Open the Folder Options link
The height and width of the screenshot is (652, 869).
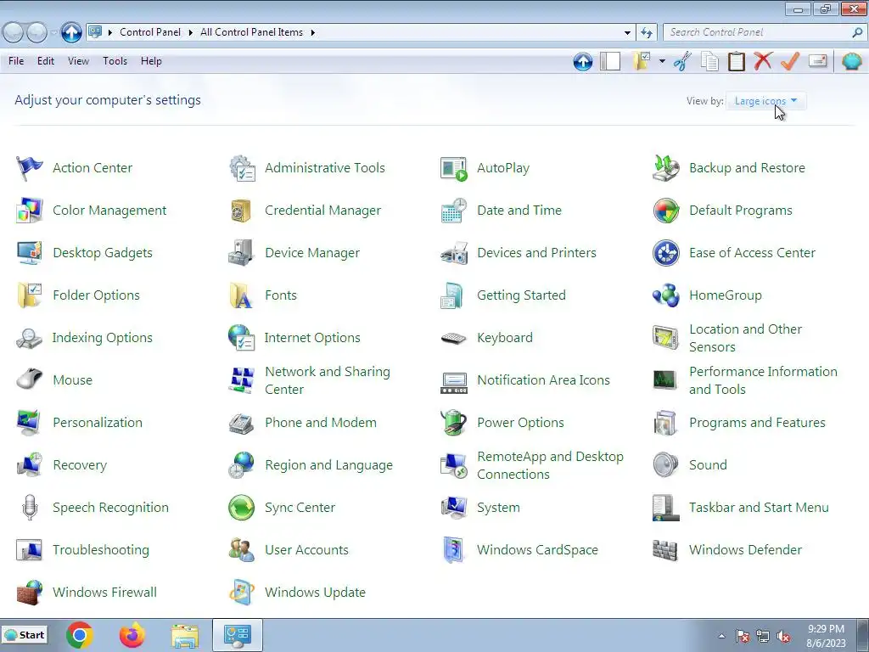(x=97, y=295)
